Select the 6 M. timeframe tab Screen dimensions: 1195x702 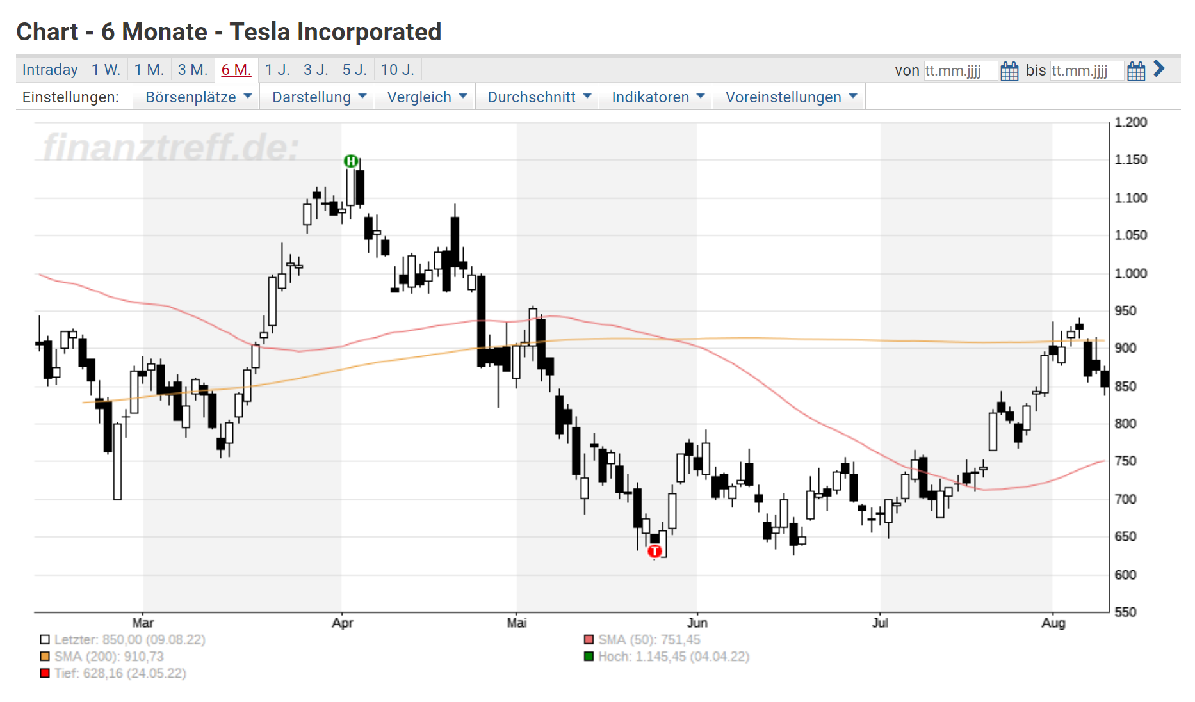pos(236,70)
